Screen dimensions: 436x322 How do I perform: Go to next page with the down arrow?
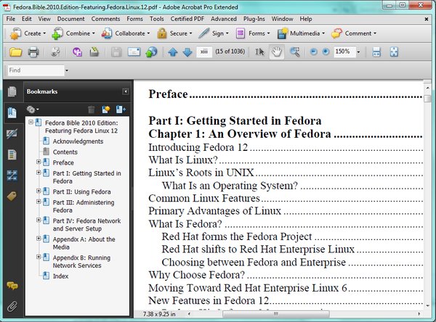click(187, 52)
